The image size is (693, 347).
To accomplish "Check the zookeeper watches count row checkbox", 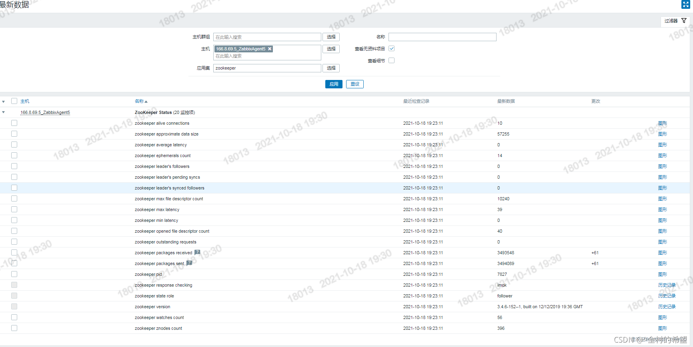I will point(14,317).
